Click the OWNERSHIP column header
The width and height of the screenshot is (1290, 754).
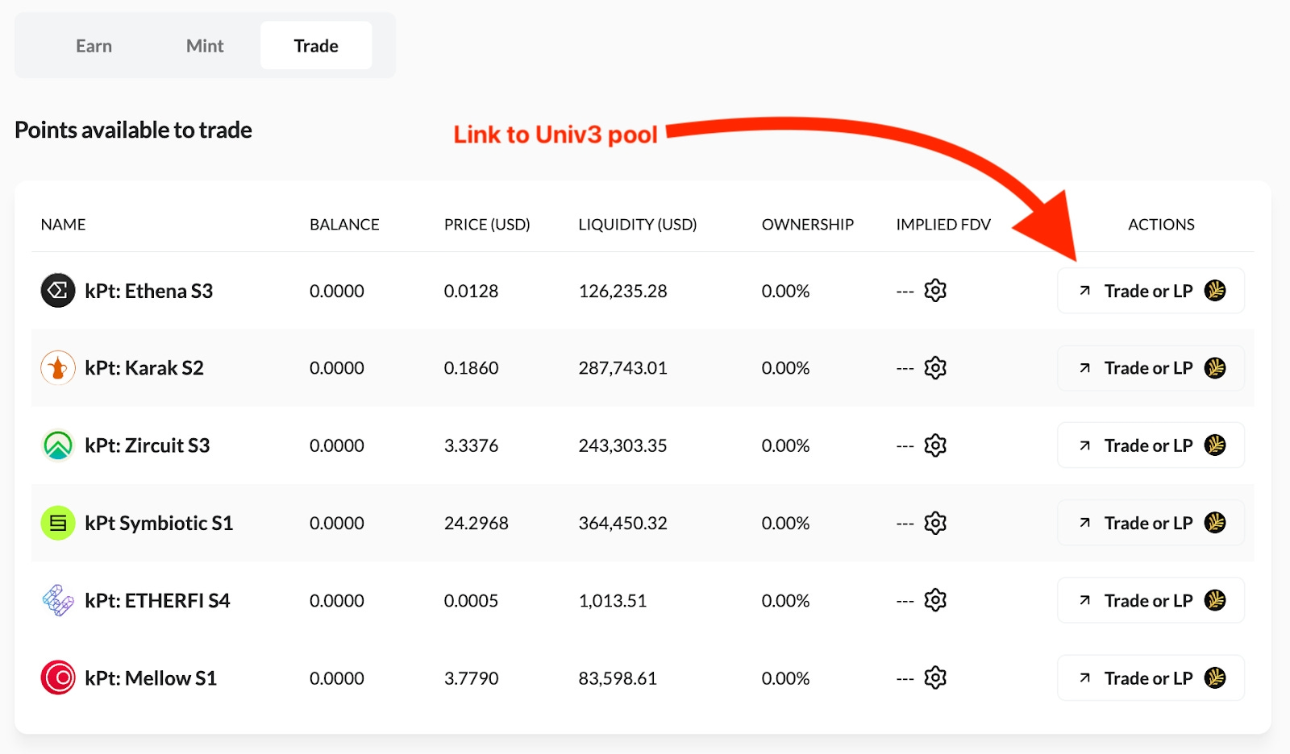point(807,225)
